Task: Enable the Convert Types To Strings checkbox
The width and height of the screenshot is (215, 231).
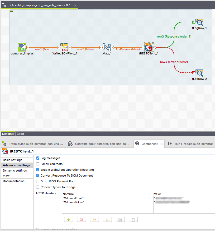Action: (38, 187)
